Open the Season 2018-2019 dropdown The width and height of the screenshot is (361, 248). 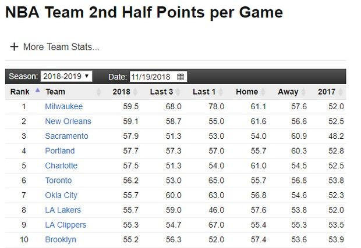[x=66, y=77]
